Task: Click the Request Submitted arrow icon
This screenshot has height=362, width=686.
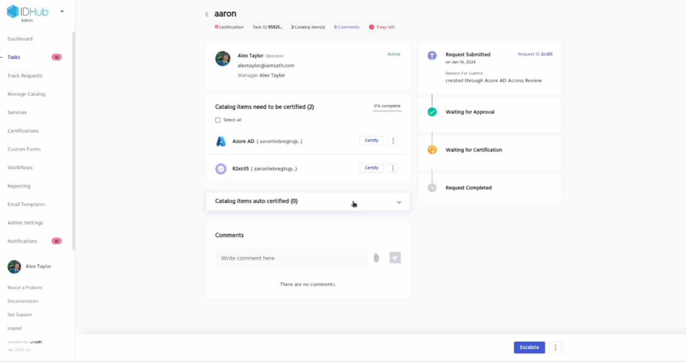Action: 432,55
